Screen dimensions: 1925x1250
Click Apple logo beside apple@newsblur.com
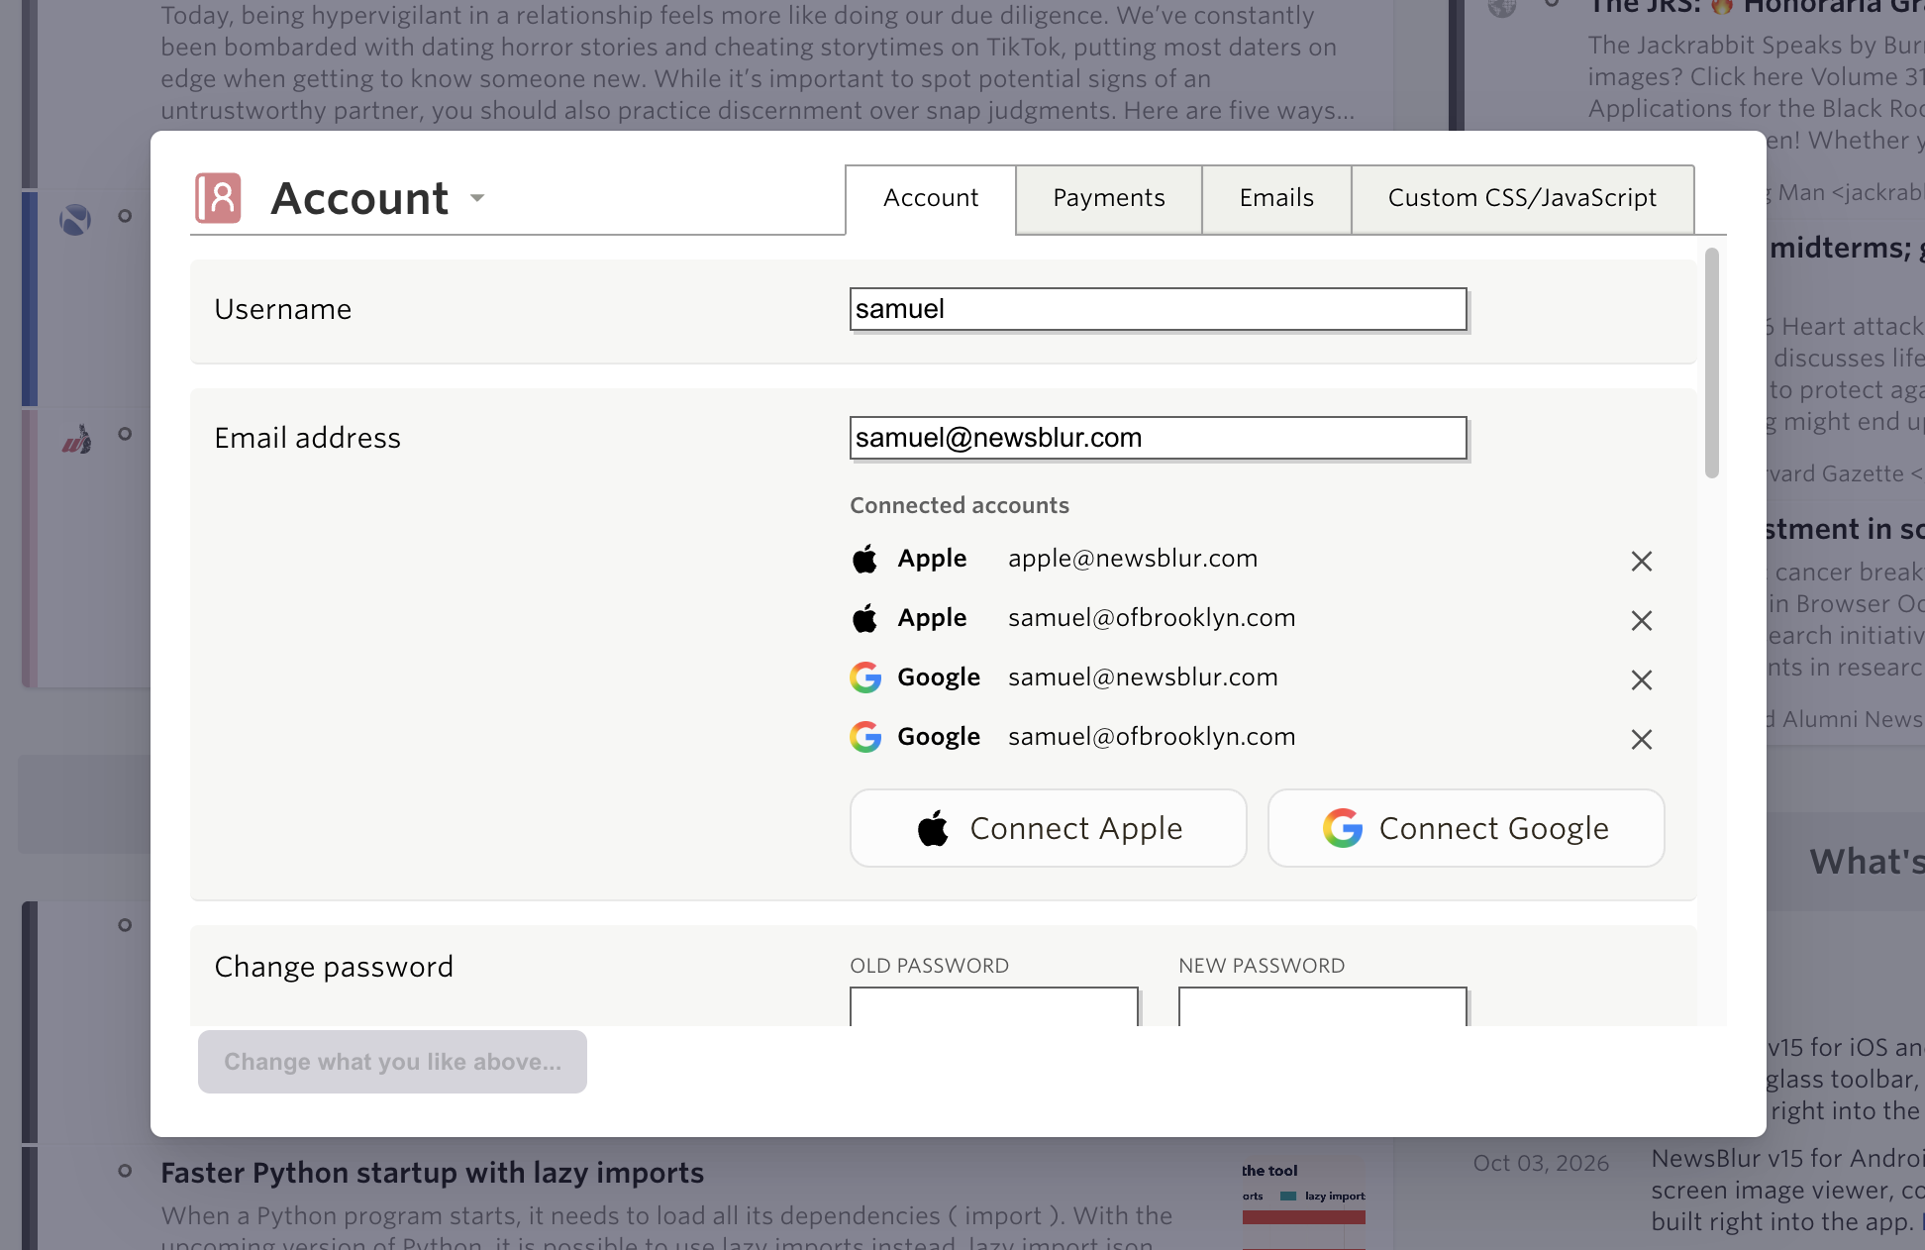point(864,559)
